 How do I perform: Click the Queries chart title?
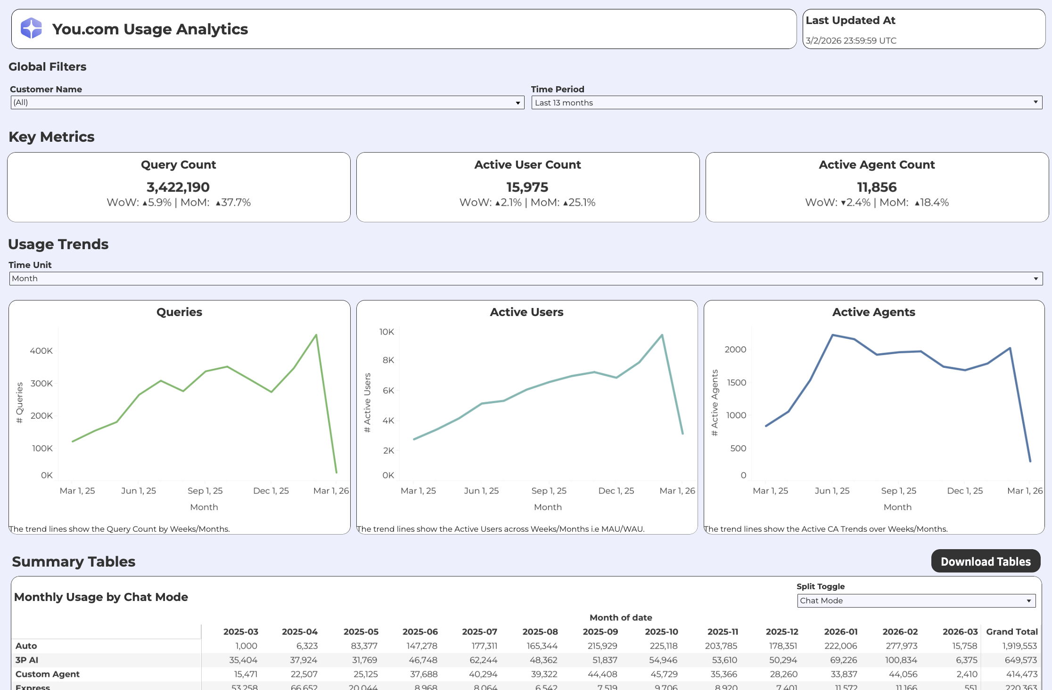point(179,312)
